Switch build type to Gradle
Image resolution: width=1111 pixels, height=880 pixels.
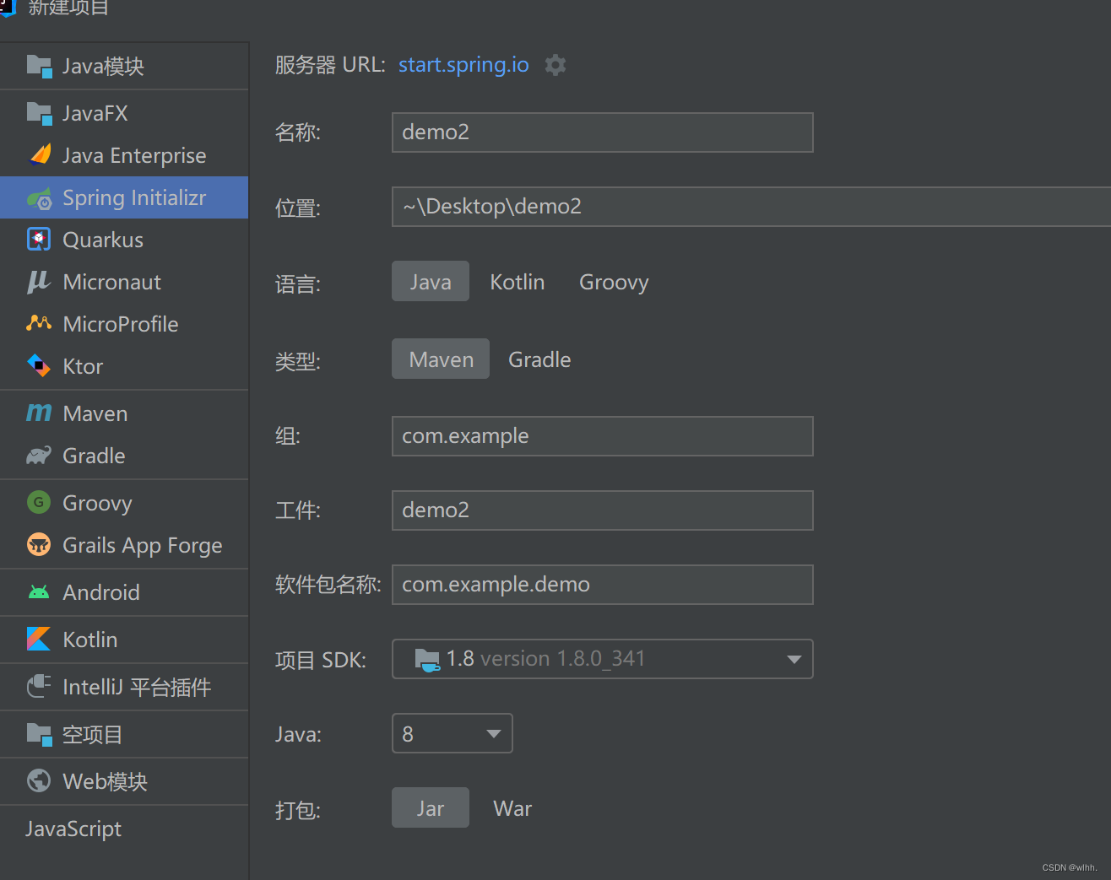[x=539, y=359]
